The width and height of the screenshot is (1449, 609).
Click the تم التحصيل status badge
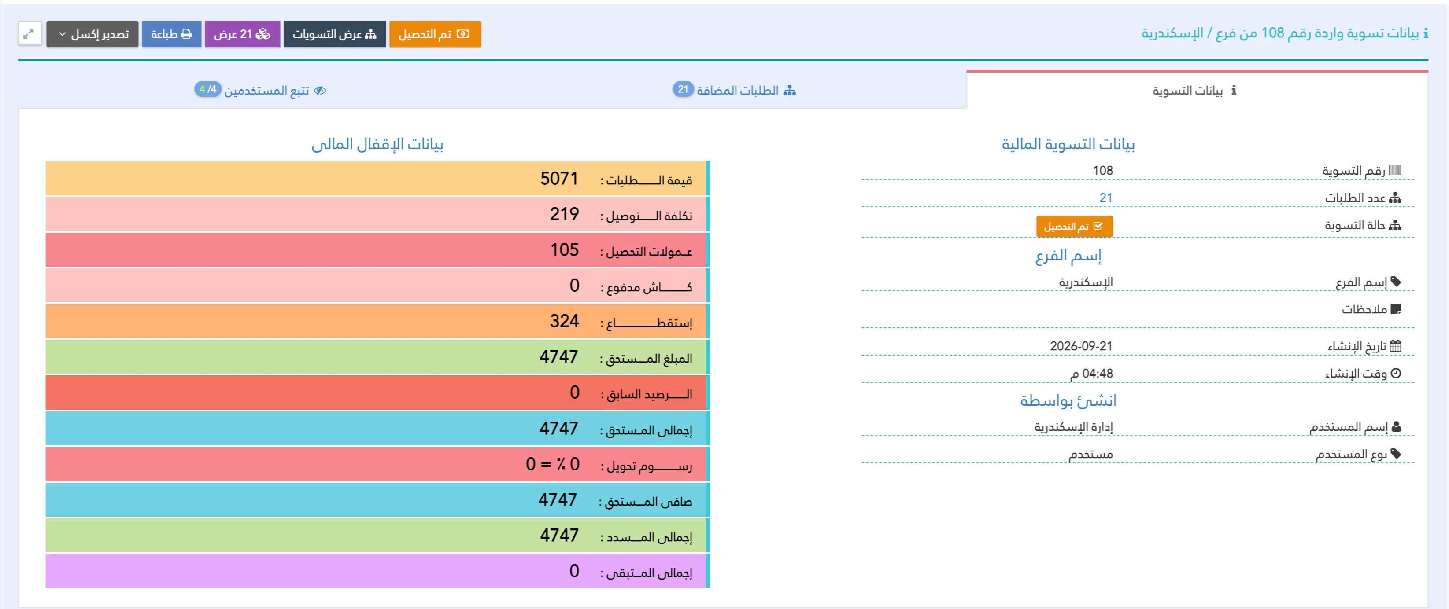tap(1074, 227)
